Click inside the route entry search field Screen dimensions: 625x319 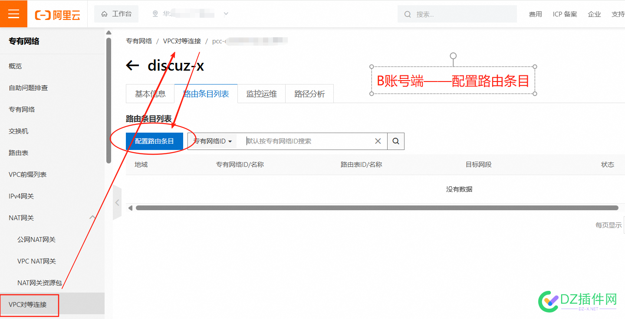coord(304,141)
